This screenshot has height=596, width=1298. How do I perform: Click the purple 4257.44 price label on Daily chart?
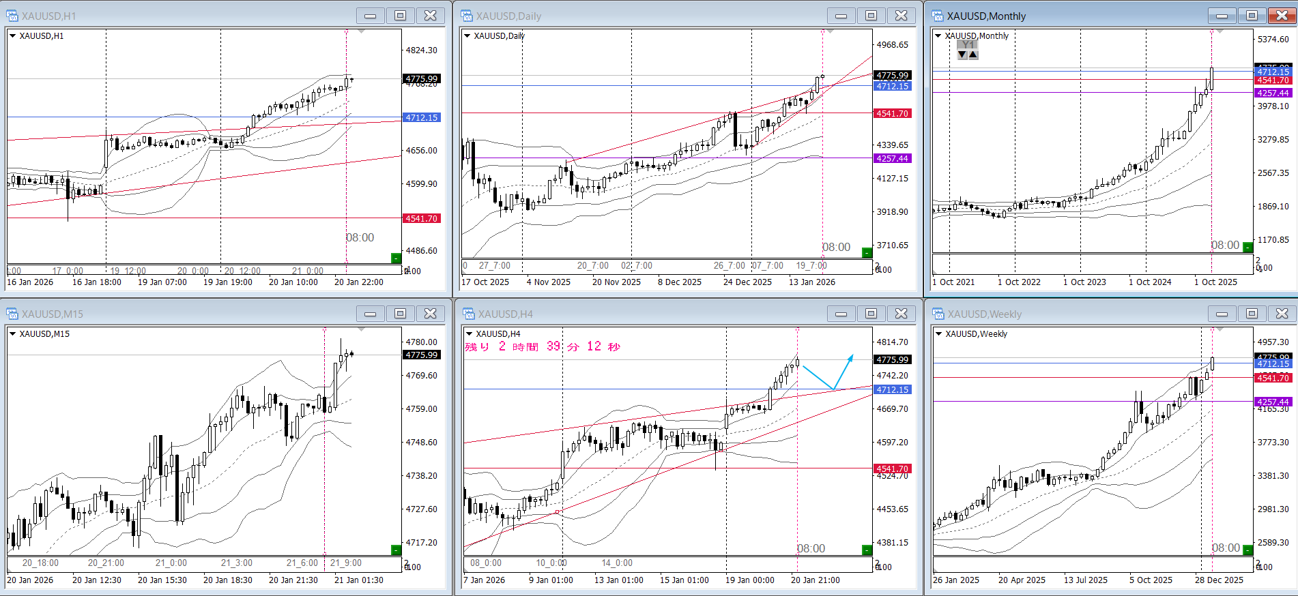tap(893, 159)
